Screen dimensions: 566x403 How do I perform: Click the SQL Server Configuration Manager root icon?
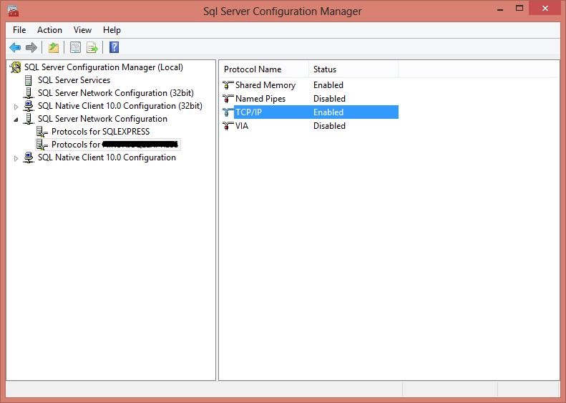point(16,67)
